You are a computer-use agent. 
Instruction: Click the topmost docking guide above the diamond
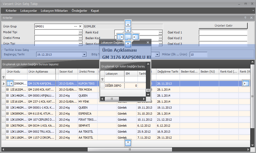128,23
